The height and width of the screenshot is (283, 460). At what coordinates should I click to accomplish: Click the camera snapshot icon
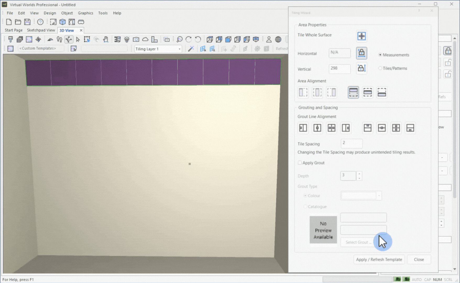(136, 40)
